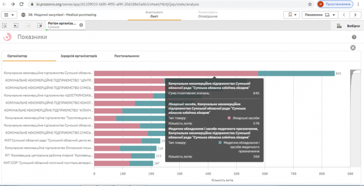Open the bookmarks dropdown

click(x=292, y=15)
